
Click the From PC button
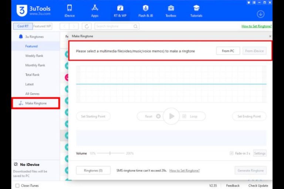228,51
